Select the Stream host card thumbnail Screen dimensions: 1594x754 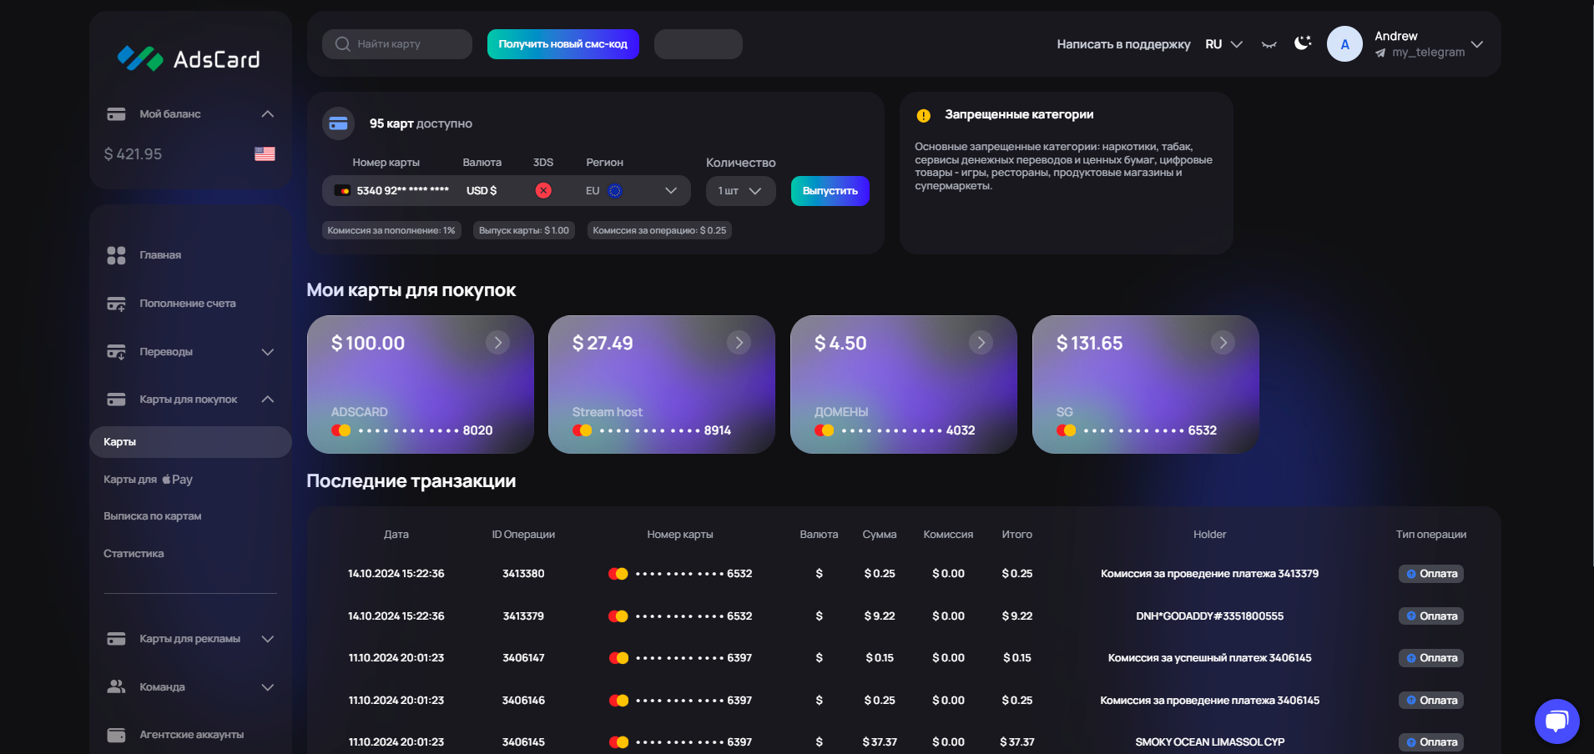click(661, 385)
